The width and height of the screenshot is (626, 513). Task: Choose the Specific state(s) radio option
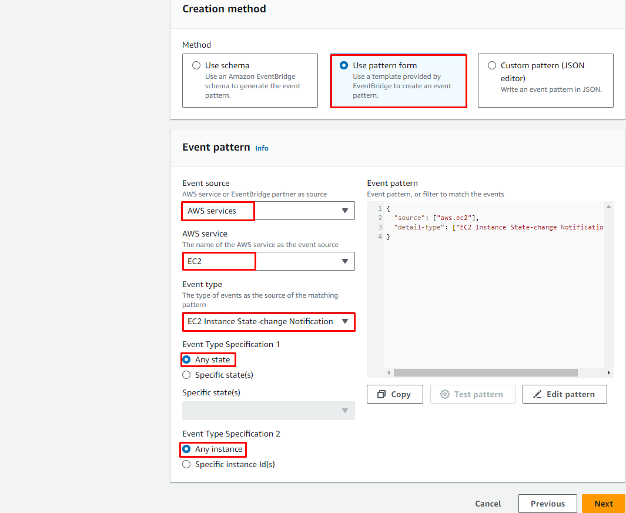[x=187, y=375]
